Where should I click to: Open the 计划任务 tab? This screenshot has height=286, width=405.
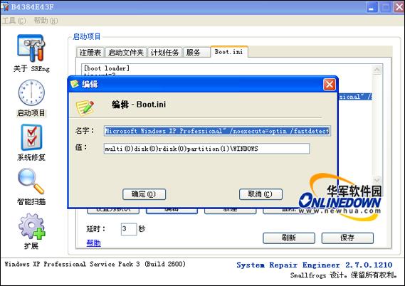click(165, 53)
